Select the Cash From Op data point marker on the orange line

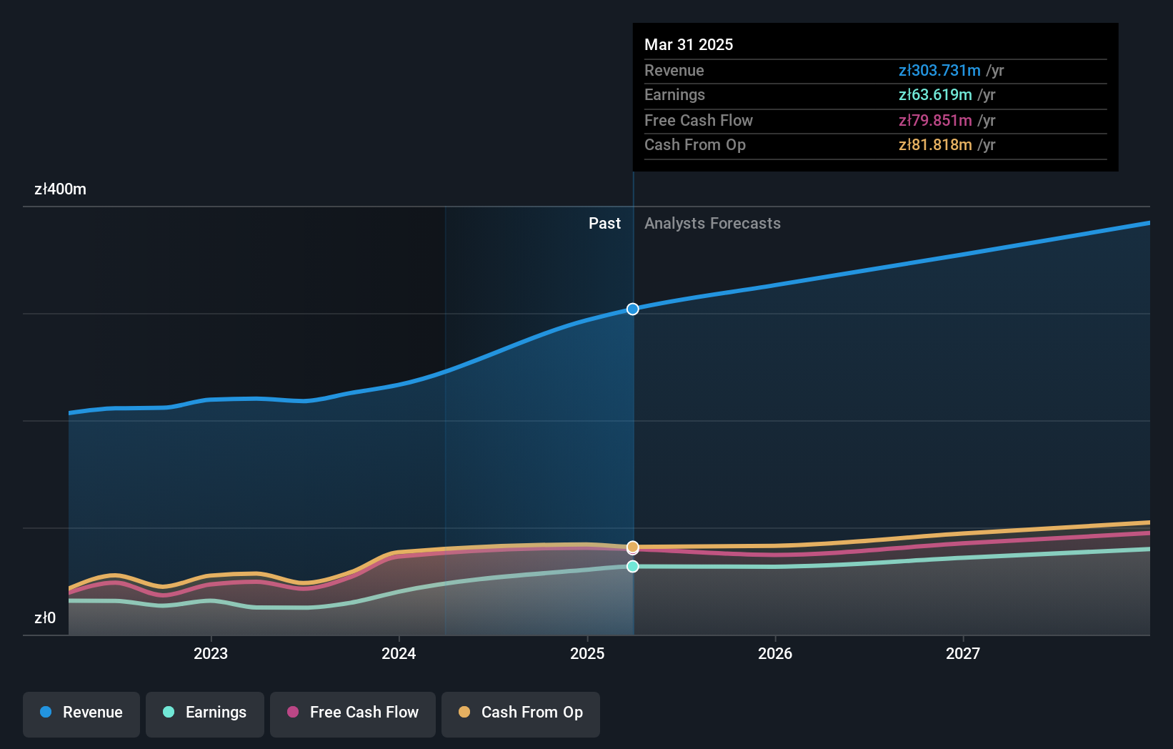[x=633, y=547]
